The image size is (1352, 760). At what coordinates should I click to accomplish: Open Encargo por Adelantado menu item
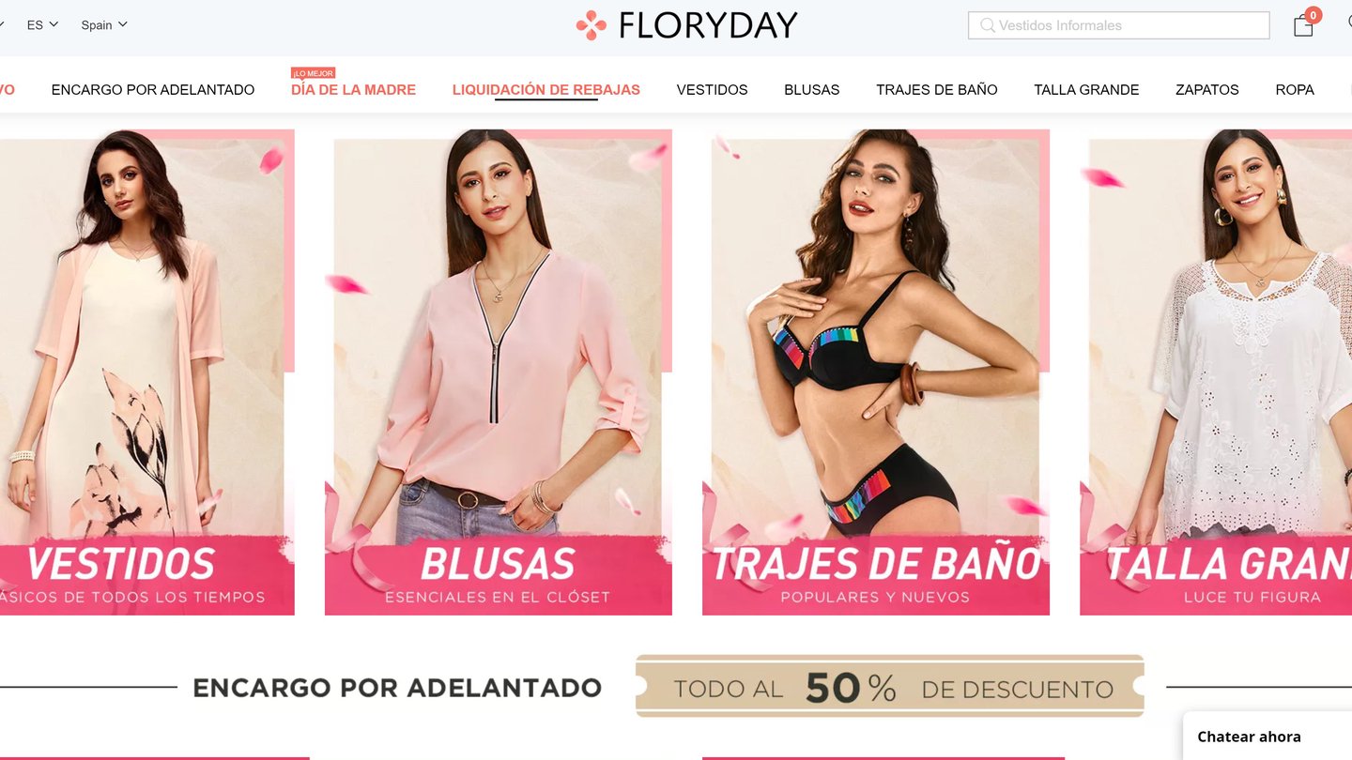pos(153,90)
